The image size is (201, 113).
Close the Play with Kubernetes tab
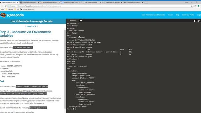(x=100, y=3)
